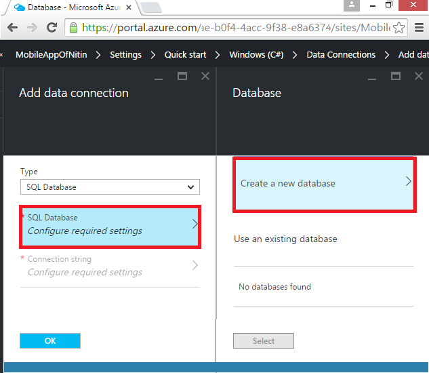This screenshot has height=373, width=429.
Task: Minimize the Database blade
Action: click(x=371, y=77)
